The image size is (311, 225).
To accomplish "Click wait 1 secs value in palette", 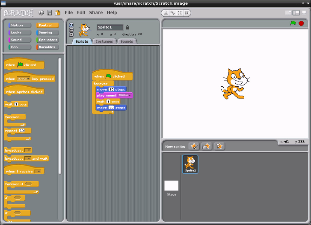I will tap(16, 104).
